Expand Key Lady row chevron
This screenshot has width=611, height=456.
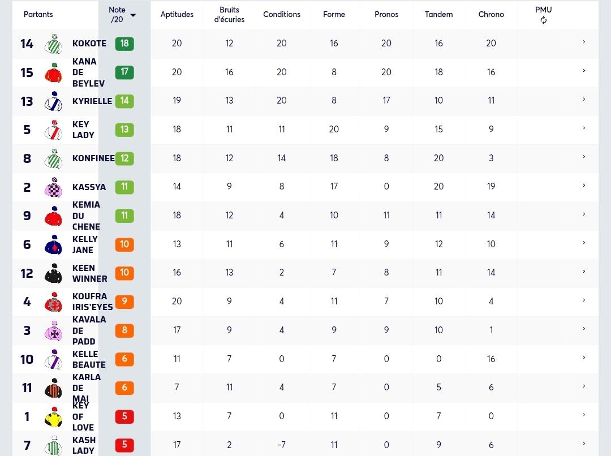584,128
